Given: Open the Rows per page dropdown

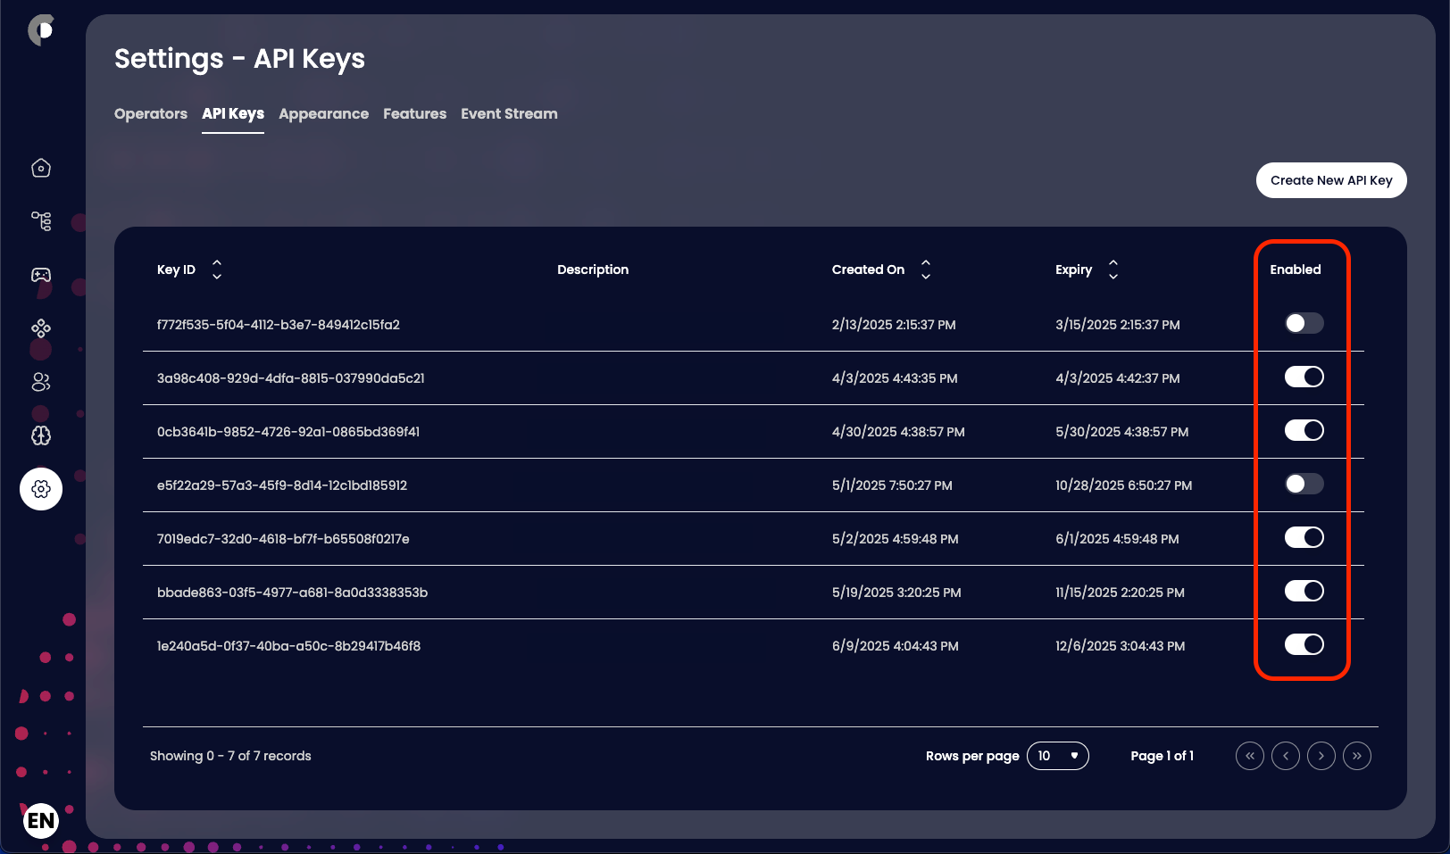Looking at the screenshot, I should point(1057,756).
